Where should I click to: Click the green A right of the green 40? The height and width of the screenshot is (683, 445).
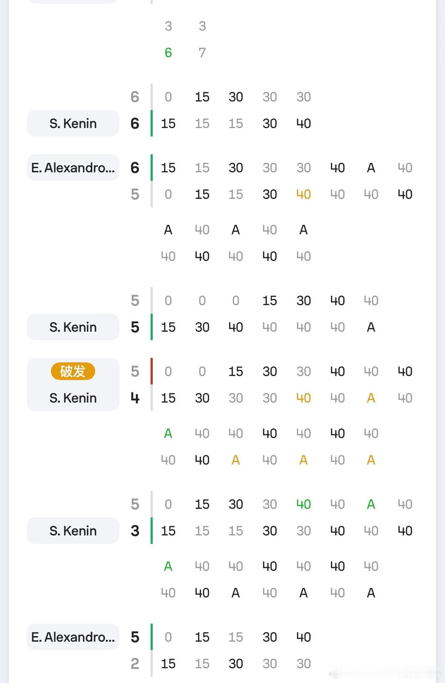coord(371,504)
